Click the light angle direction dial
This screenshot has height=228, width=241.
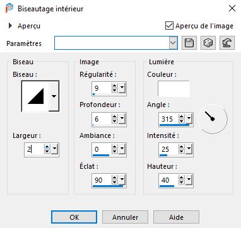[213, 119]
